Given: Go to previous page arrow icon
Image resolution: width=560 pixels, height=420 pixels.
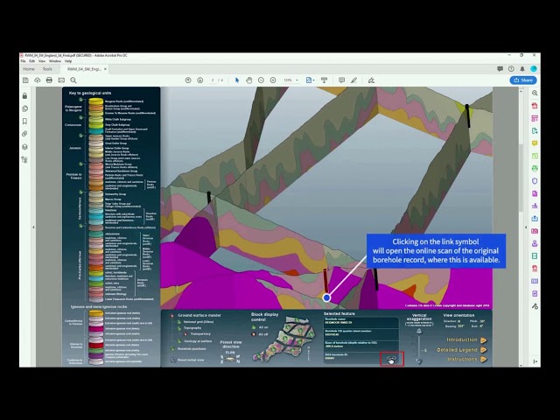Looking at the screenshot, I should 188,80.
